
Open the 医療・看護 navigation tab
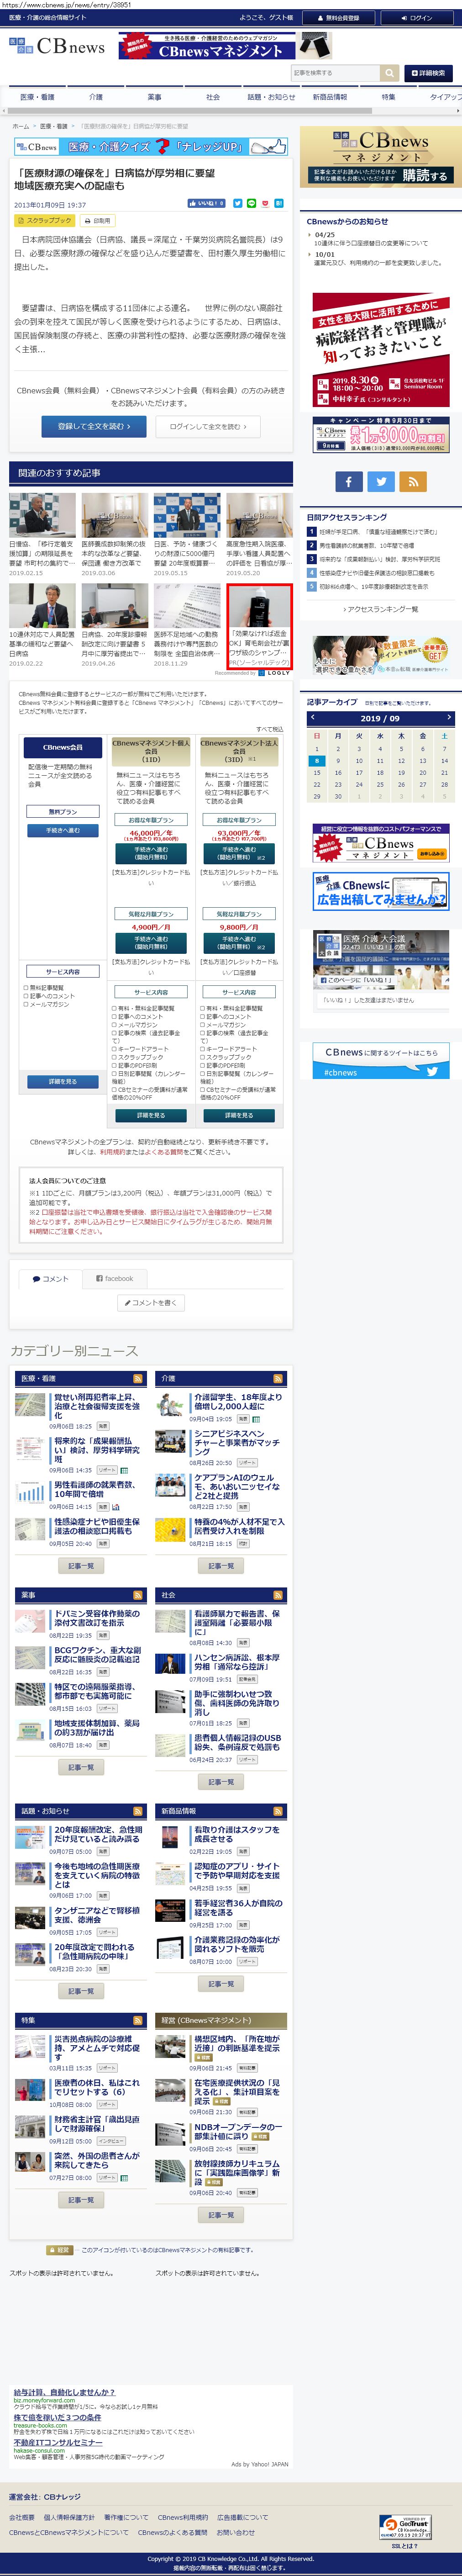[x=37, y=97]
